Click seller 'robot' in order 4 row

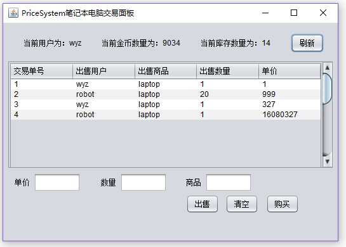103,115
